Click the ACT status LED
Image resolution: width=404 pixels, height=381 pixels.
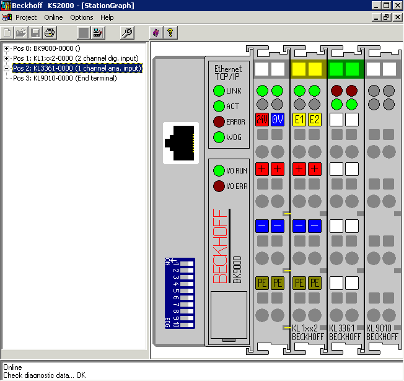pos(219,106)
